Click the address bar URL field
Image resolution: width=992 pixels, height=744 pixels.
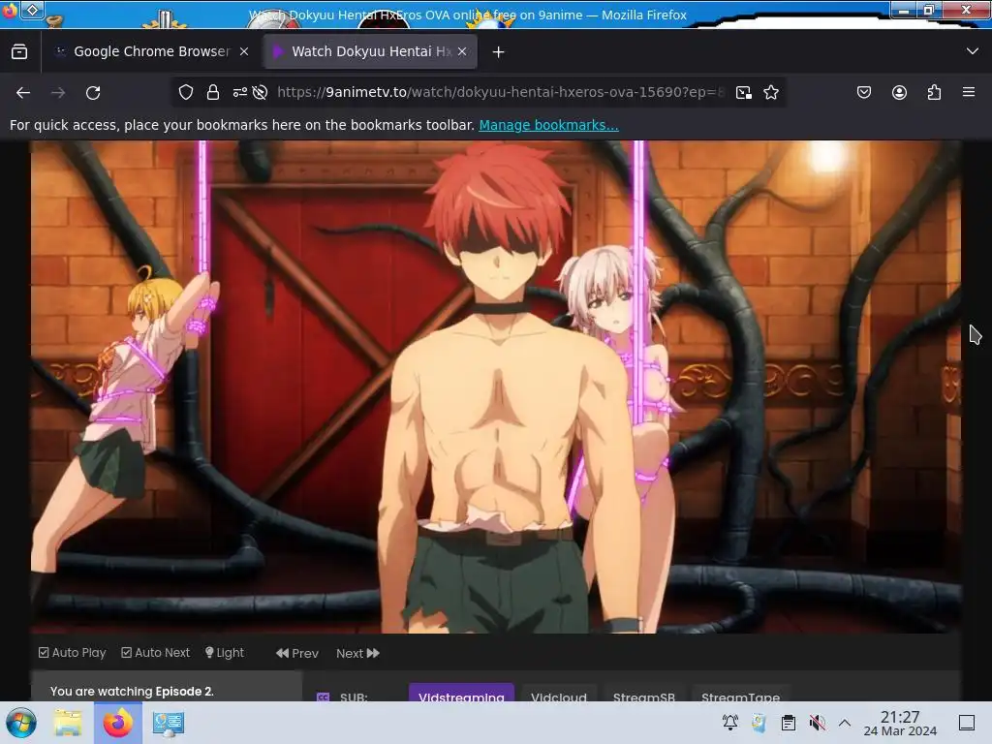(x=500, y=92)
